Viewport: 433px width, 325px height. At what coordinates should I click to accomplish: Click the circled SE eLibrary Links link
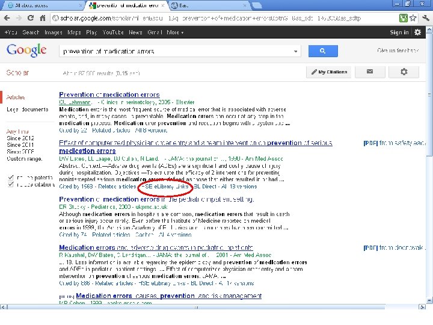click(165, 187)
